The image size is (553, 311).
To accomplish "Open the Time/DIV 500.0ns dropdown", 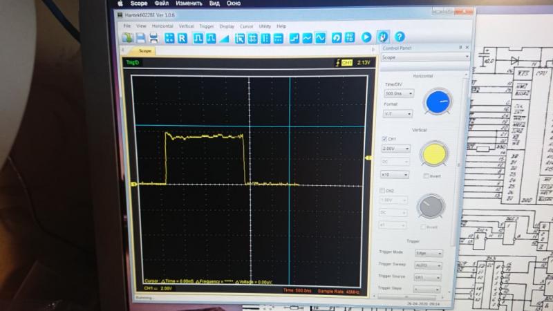I will [x=399, y=93].
